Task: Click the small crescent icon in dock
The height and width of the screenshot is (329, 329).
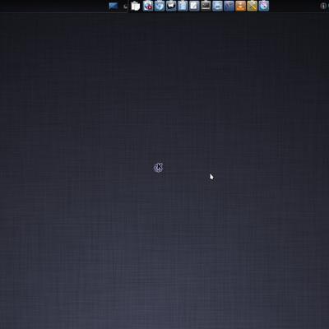Action: tap(125, 7)
